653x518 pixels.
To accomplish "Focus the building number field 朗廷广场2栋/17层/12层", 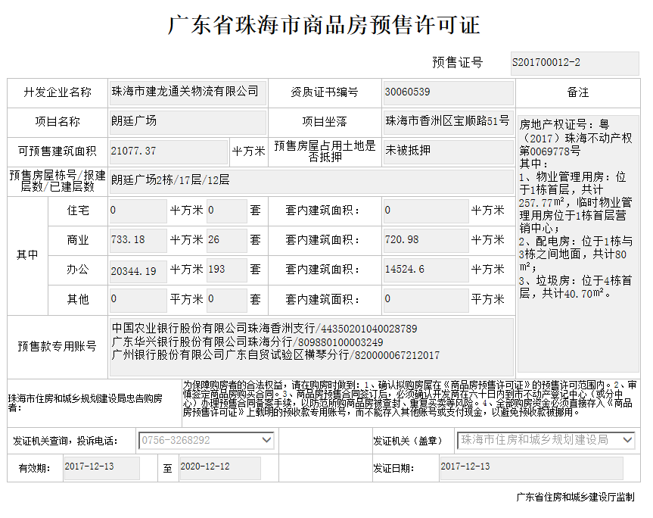I will [x=310, y=180].
